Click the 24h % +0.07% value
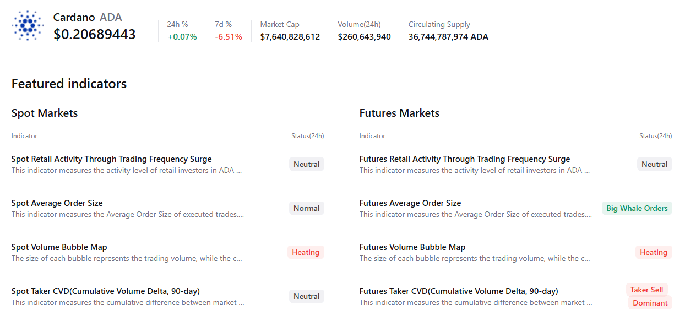Viewport: 685px width, 321px height. click(x=182, y=37)
